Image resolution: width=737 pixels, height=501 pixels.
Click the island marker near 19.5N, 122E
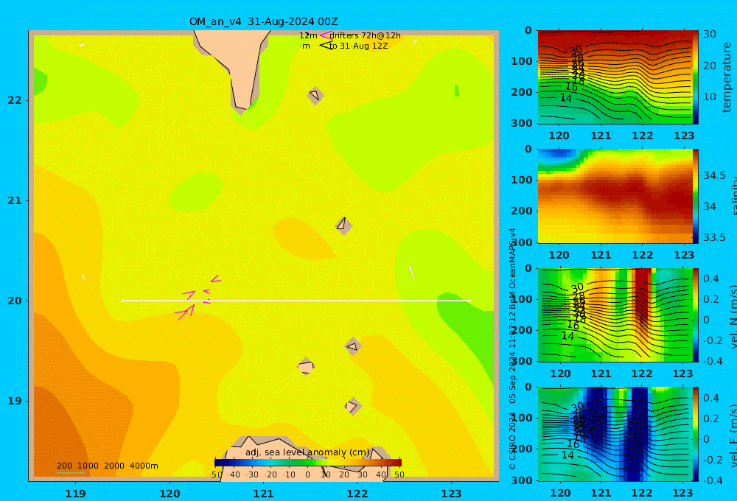pos(352,347)
